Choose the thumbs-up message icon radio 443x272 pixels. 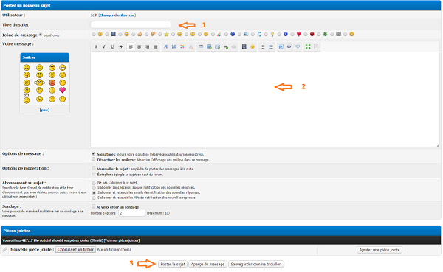tap(134, 35)
